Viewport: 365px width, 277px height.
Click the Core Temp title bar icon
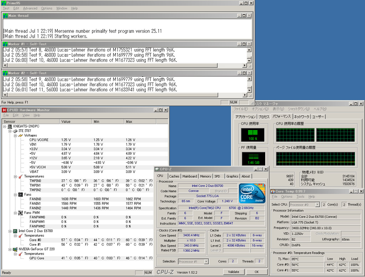(x=273, y=191)
